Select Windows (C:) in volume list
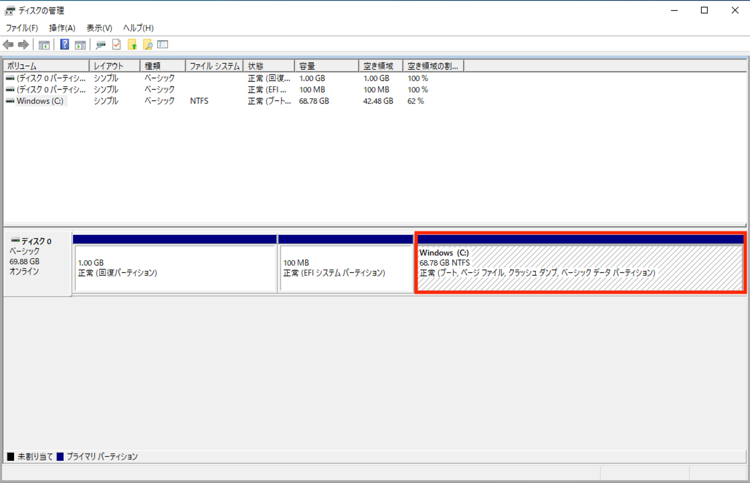Viewport: 750px width, 483px height. tap(39, 101)
